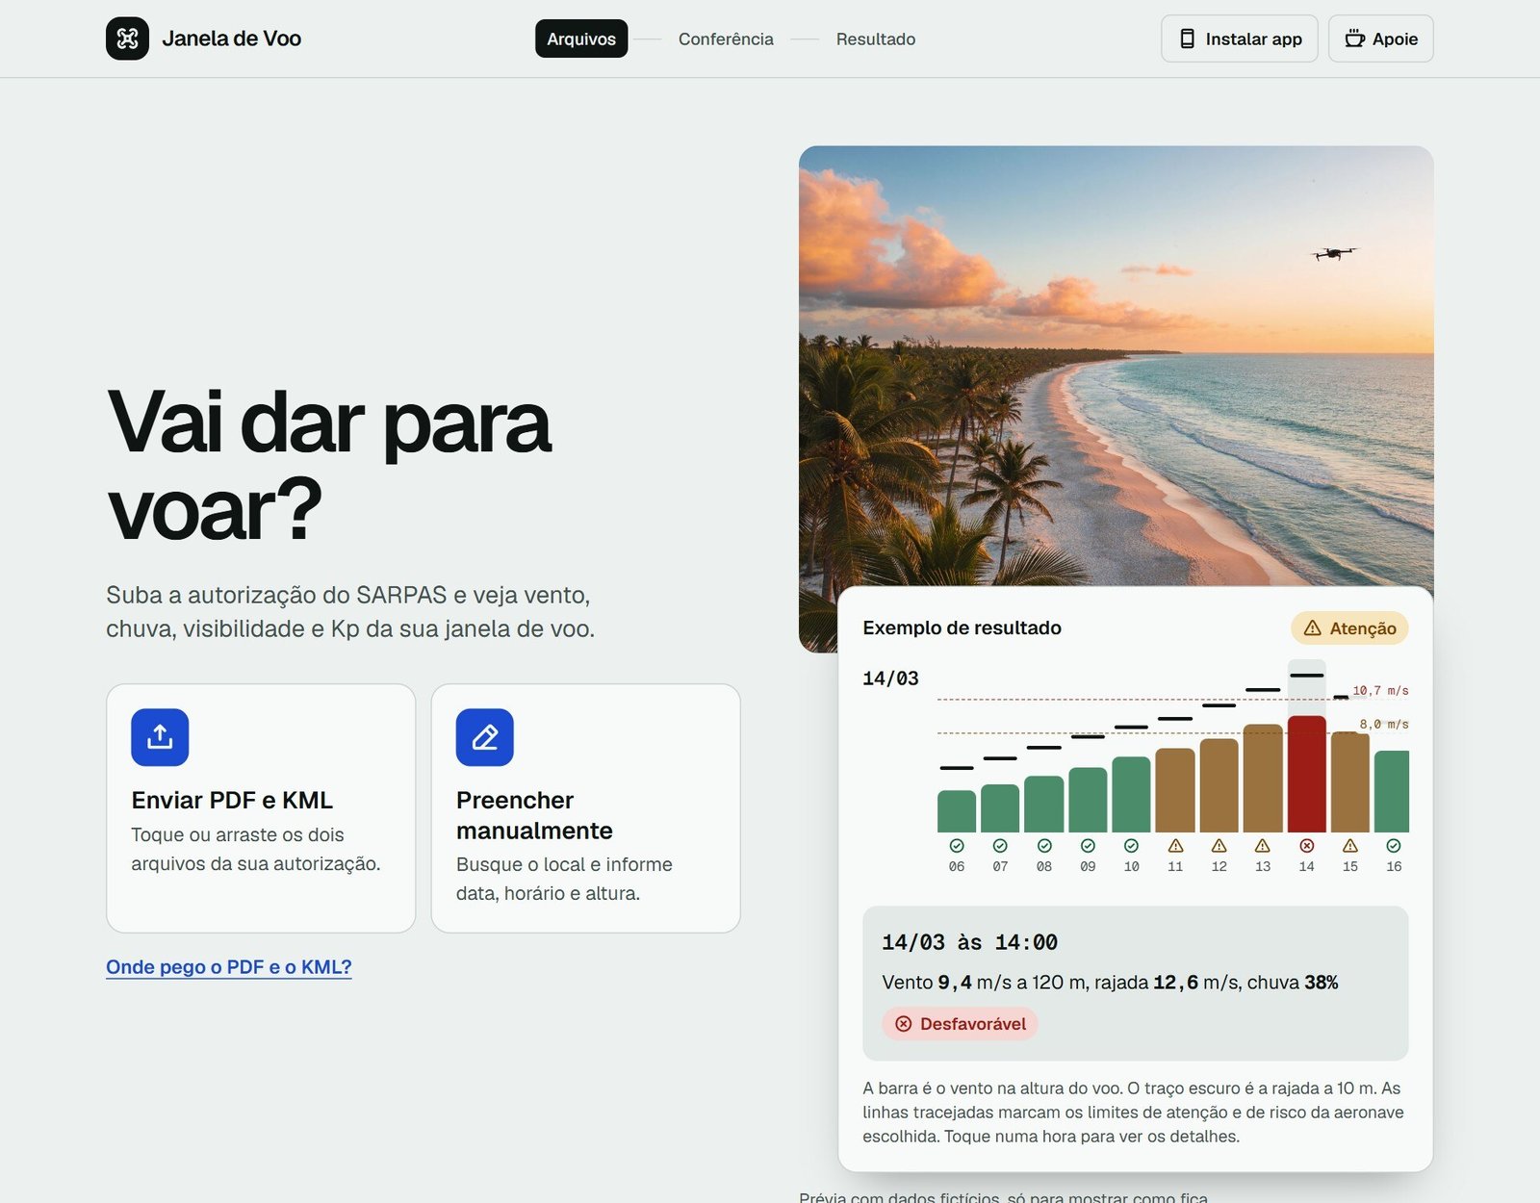
Task: Click the blue upload icon in Enviar PDF card
Action: click(x=160, y=737)
